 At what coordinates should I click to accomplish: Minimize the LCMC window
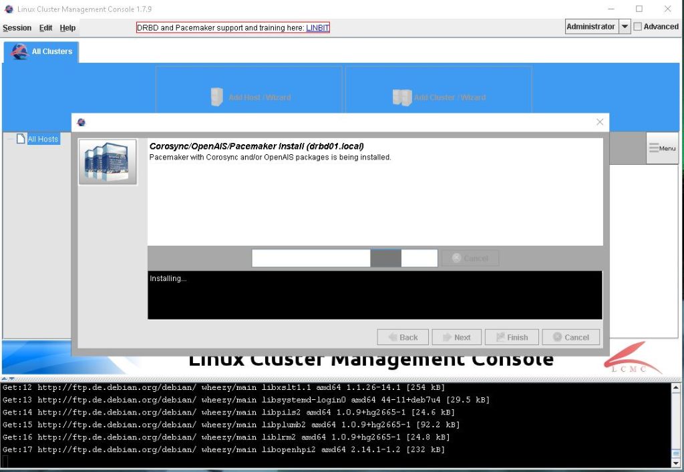pos(611,9)
